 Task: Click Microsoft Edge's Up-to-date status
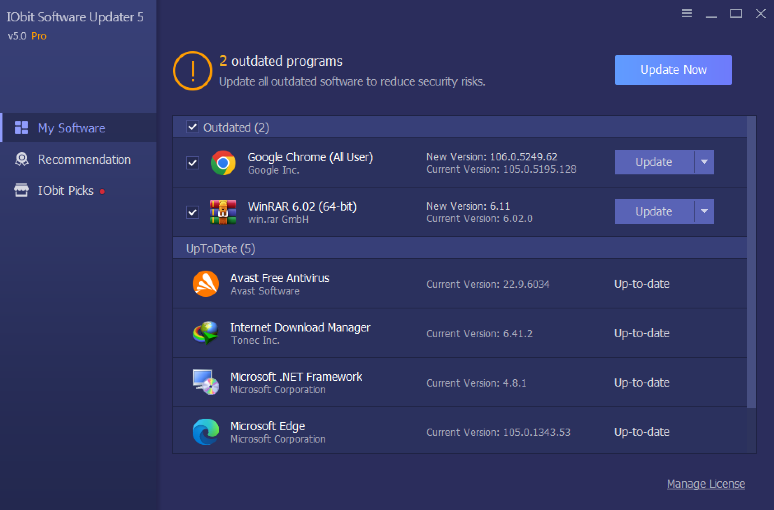[x=641, y=432]
